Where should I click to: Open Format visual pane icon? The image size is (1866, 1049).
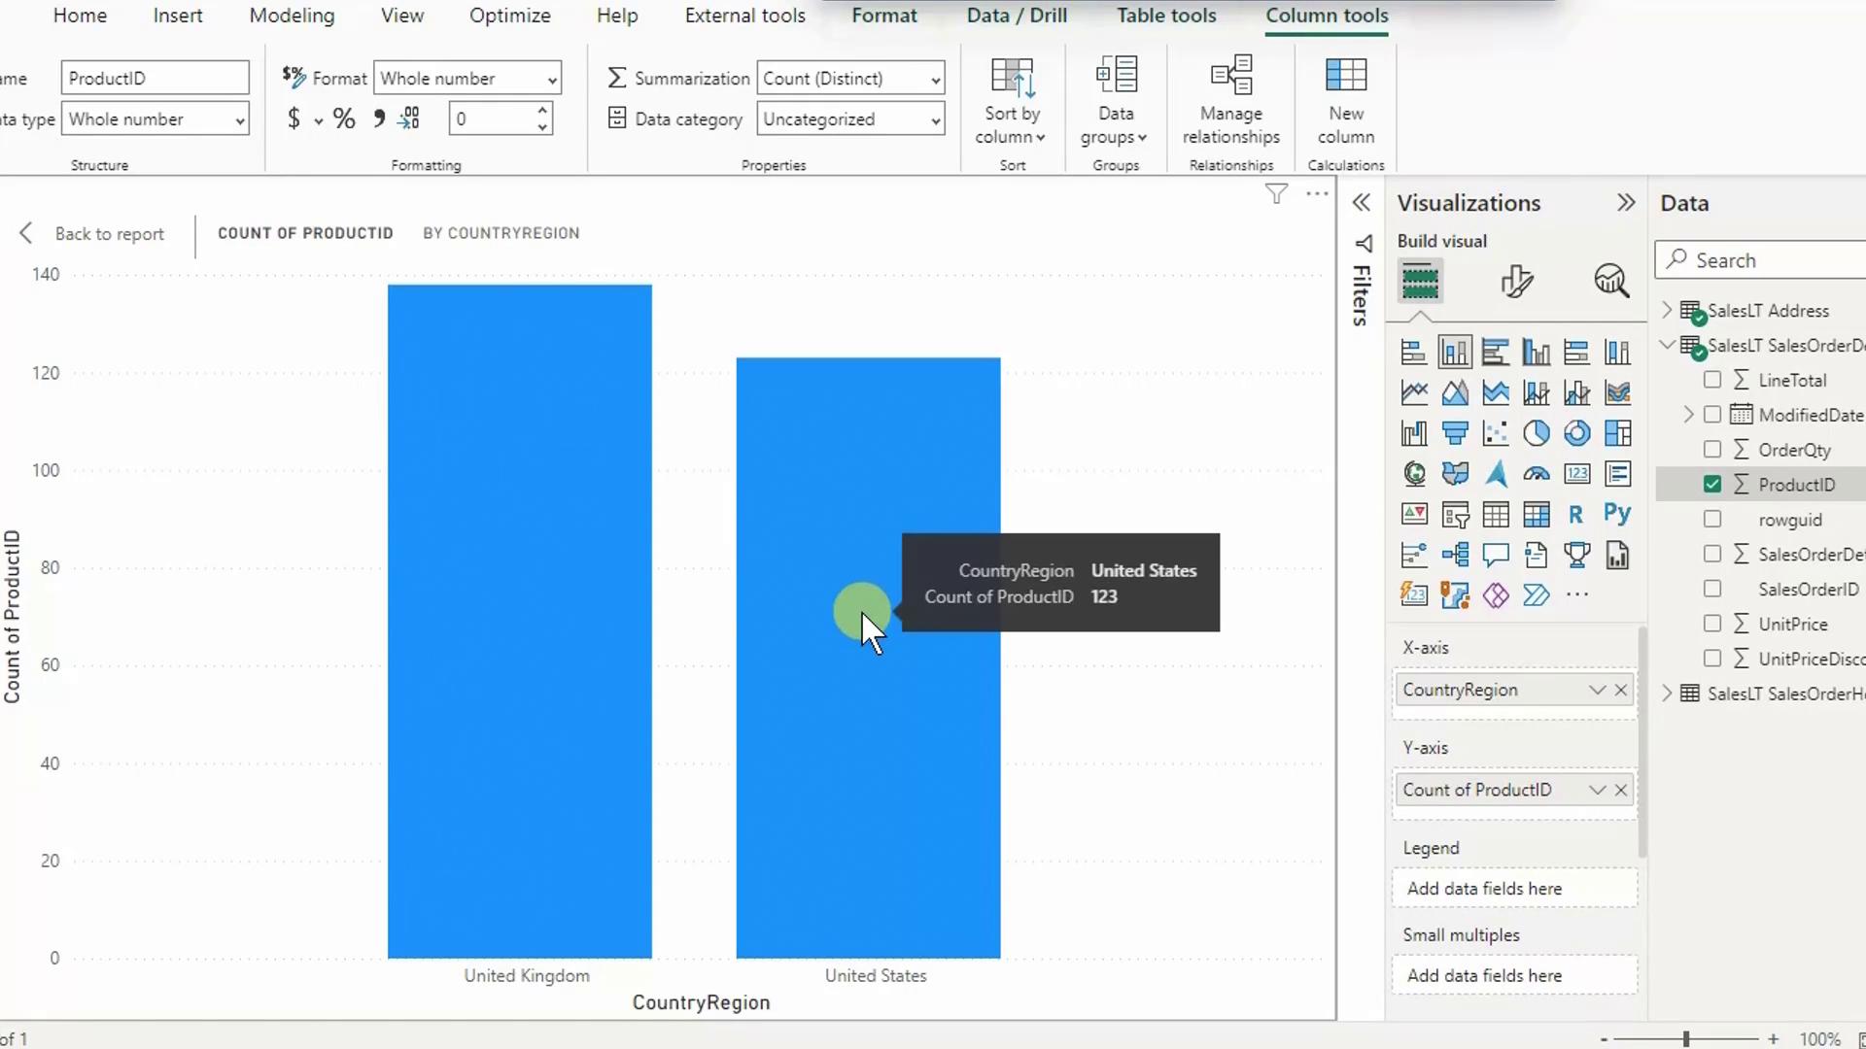(x=1516, y=282)
